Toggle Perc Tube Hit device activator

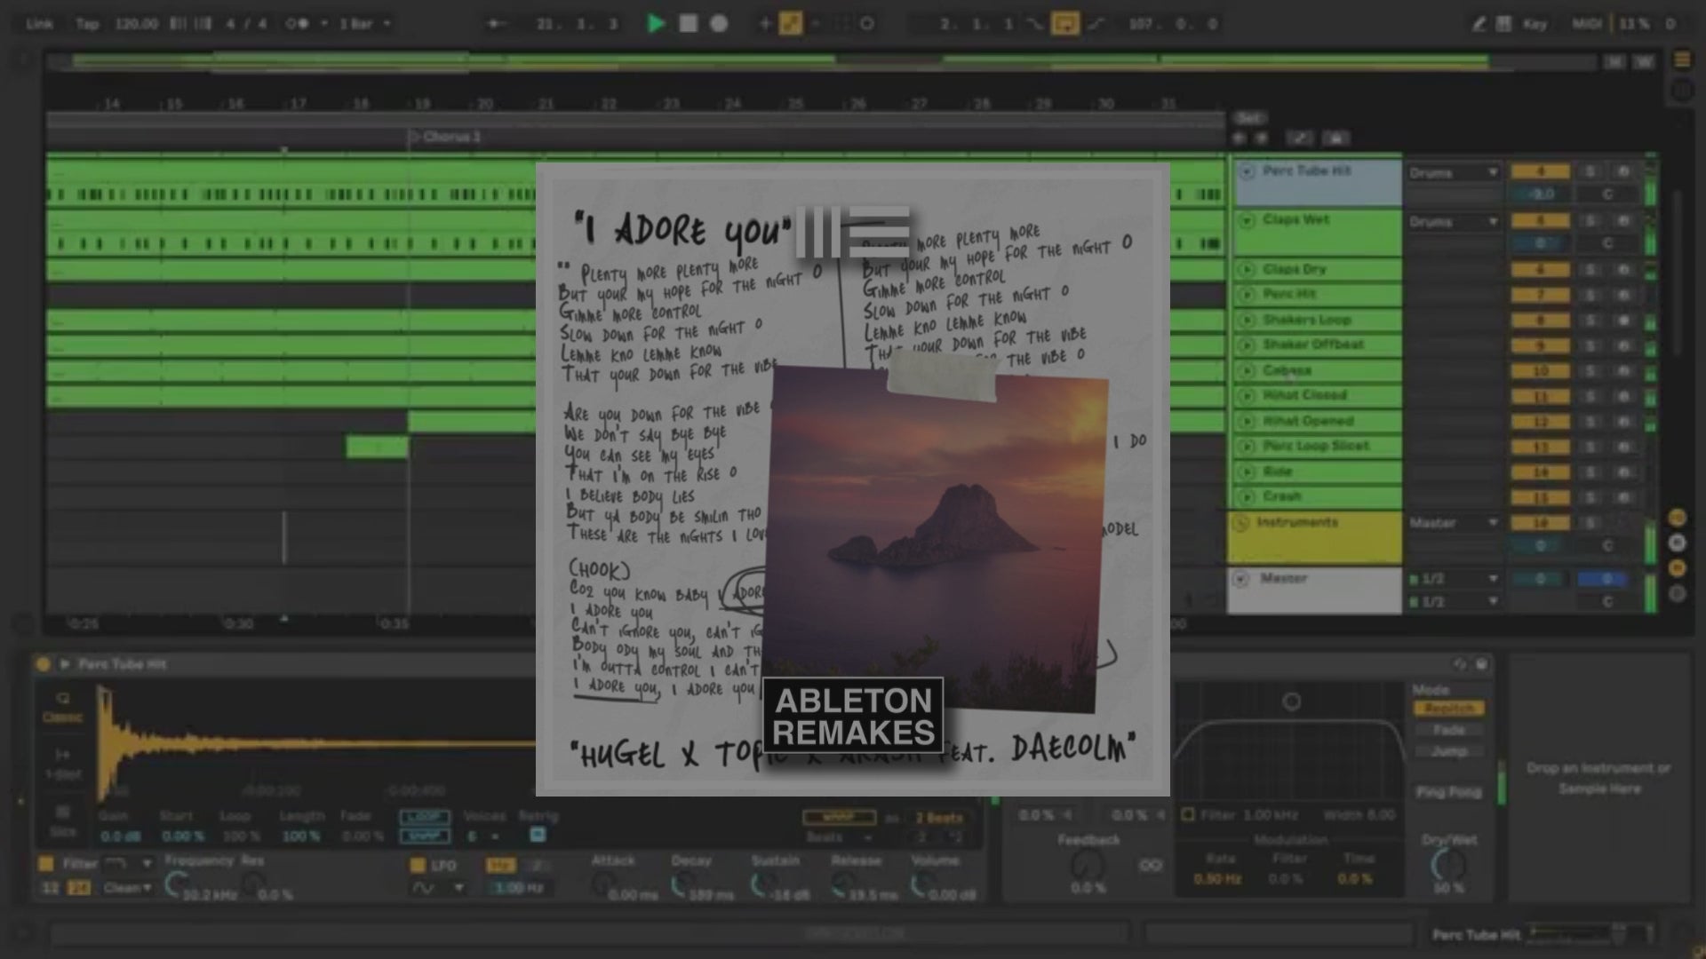(x=43, y=664)
